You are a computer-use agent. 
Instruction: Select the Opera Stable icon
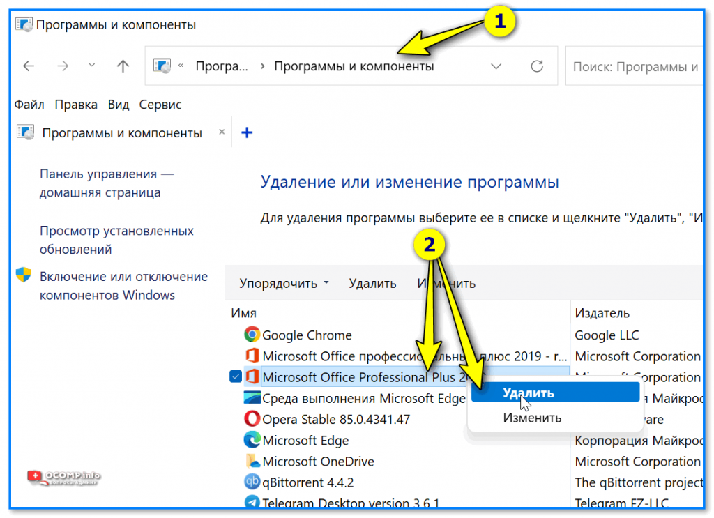(x=252, y=419)
